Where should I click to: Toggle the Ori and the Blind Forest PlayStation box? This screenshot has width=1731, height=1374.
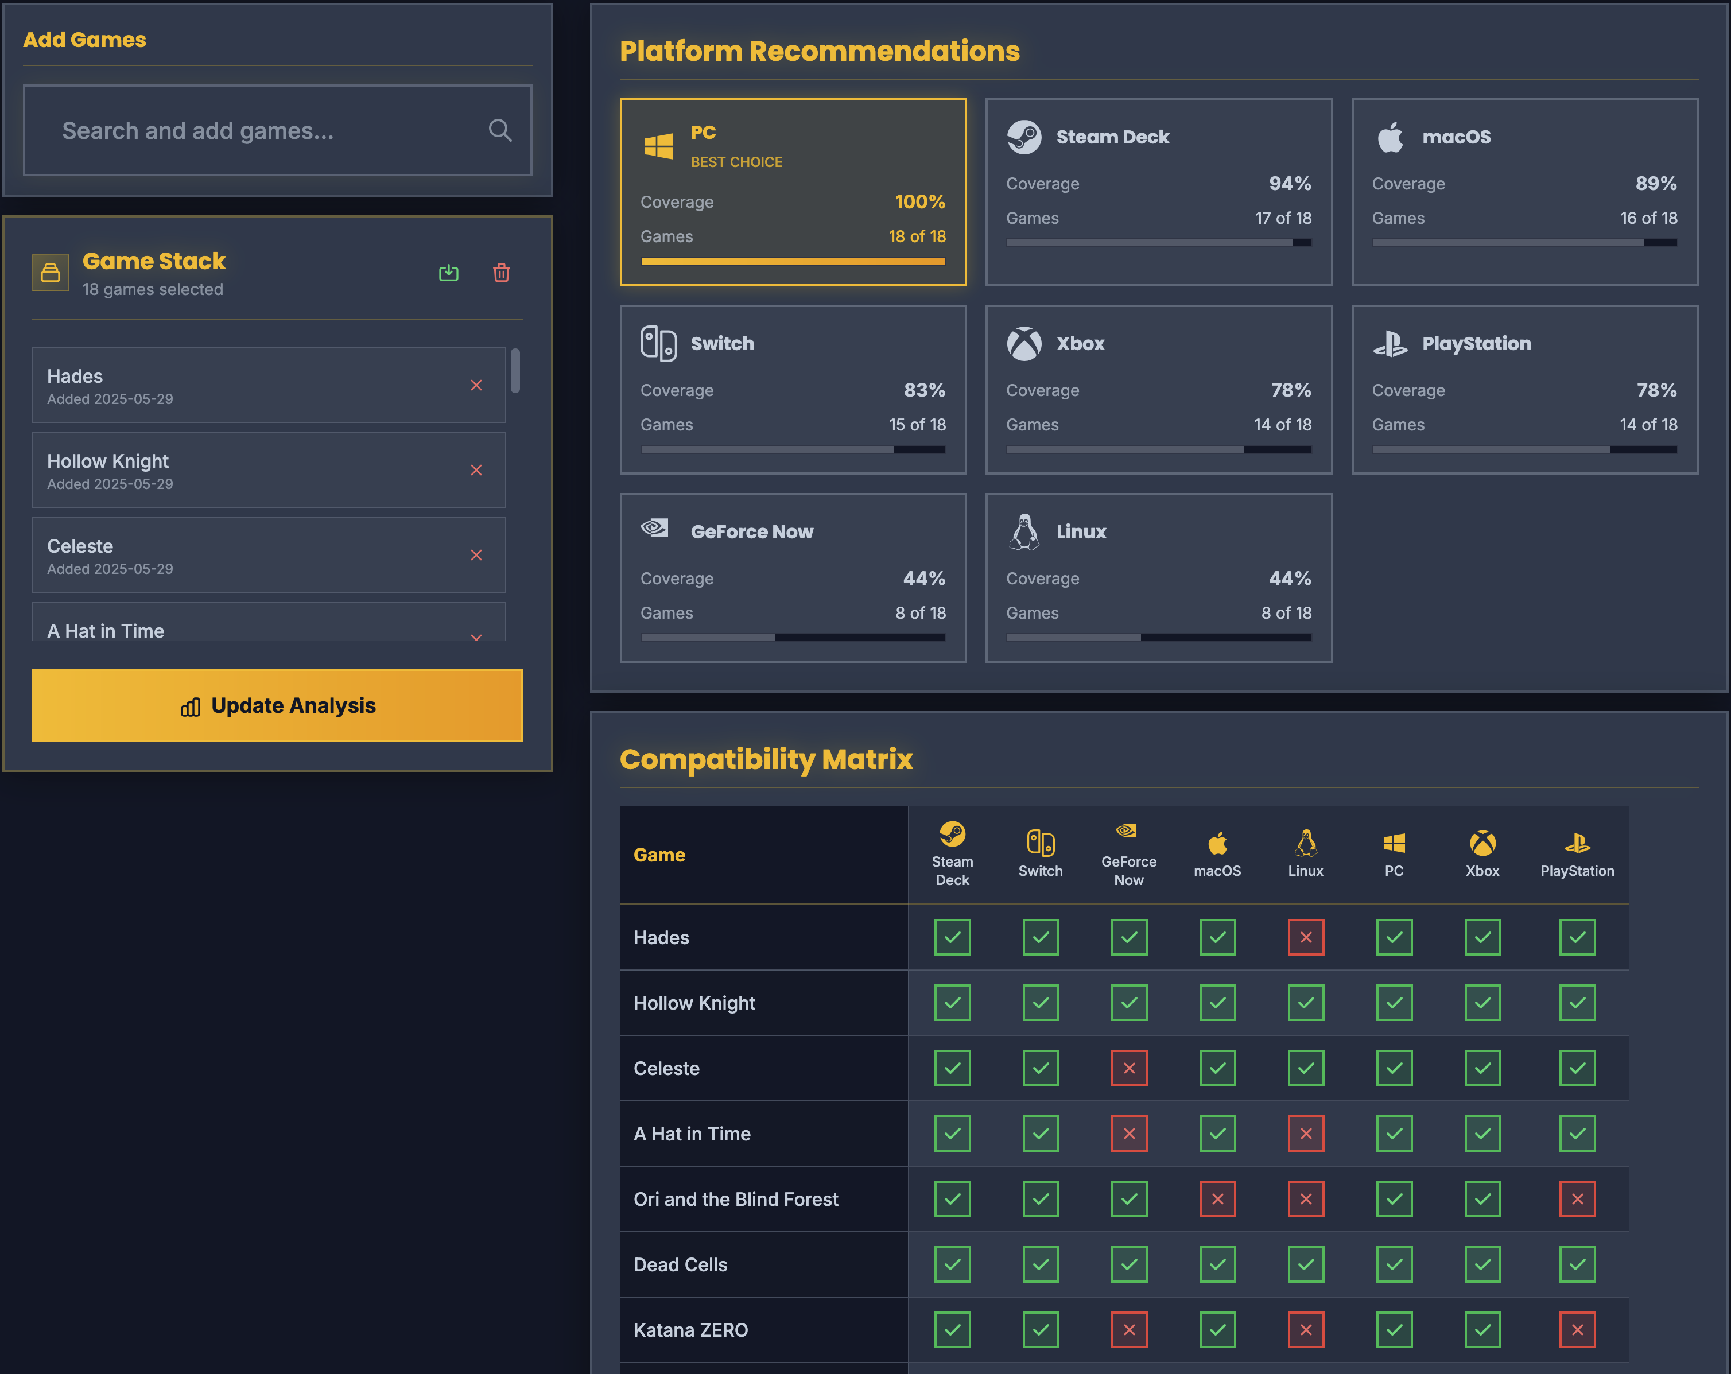1577,1199
